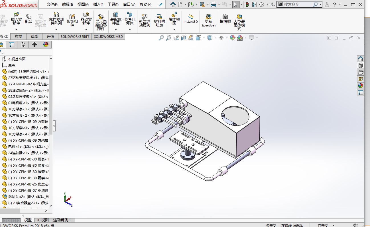The height and width of the screenshot is (227, 370).
Task: Expand Move Component dropdown arrow
Action: (x=86, y=30)
